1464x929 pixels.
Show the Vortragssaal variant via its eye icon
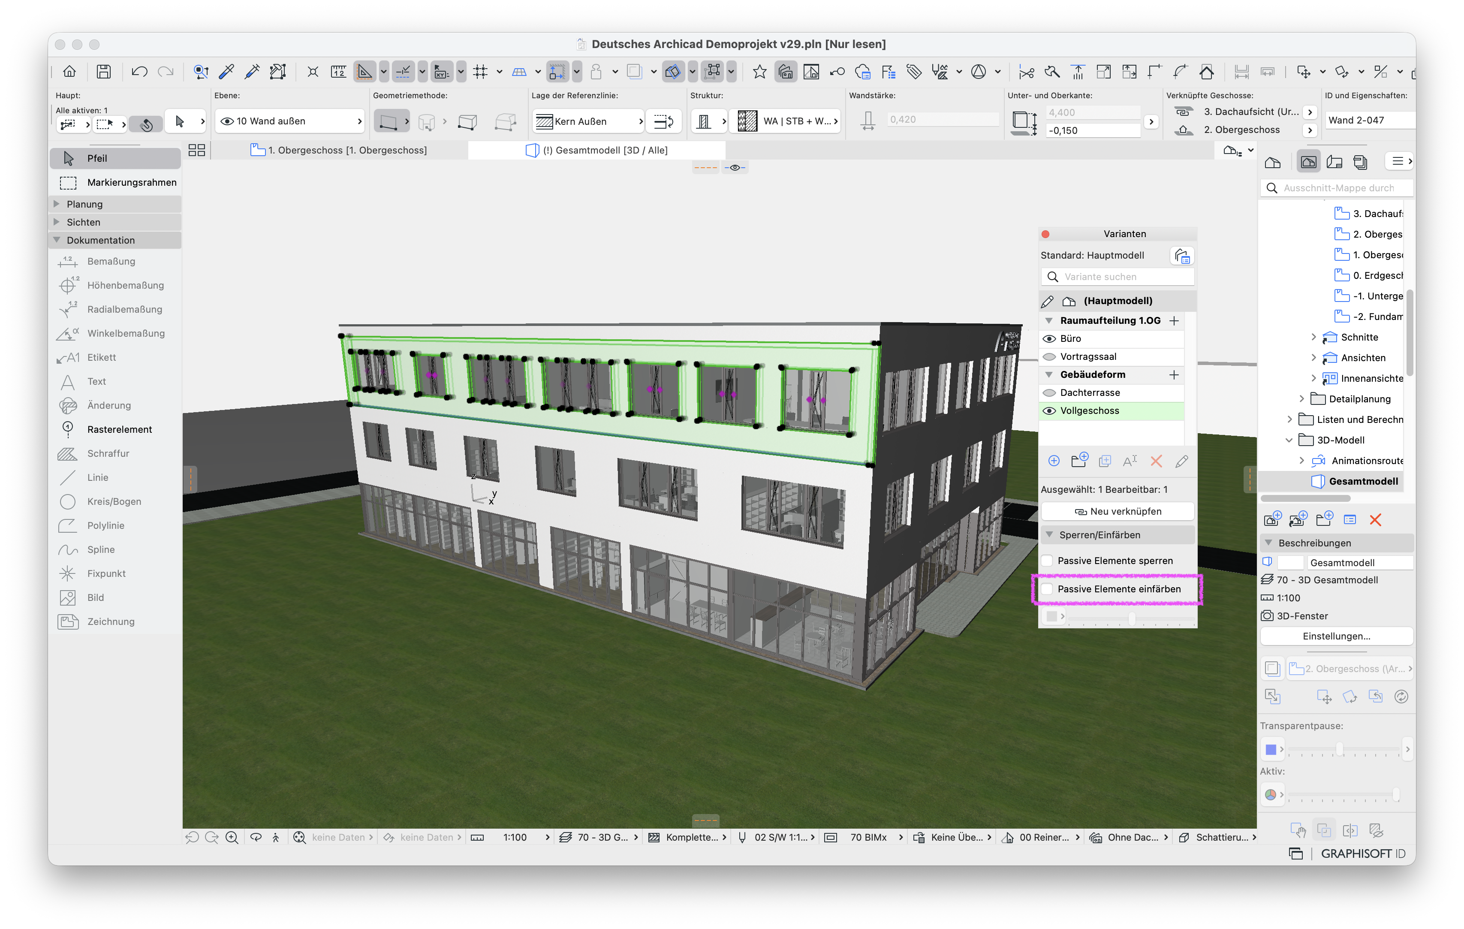(1049, 357)
